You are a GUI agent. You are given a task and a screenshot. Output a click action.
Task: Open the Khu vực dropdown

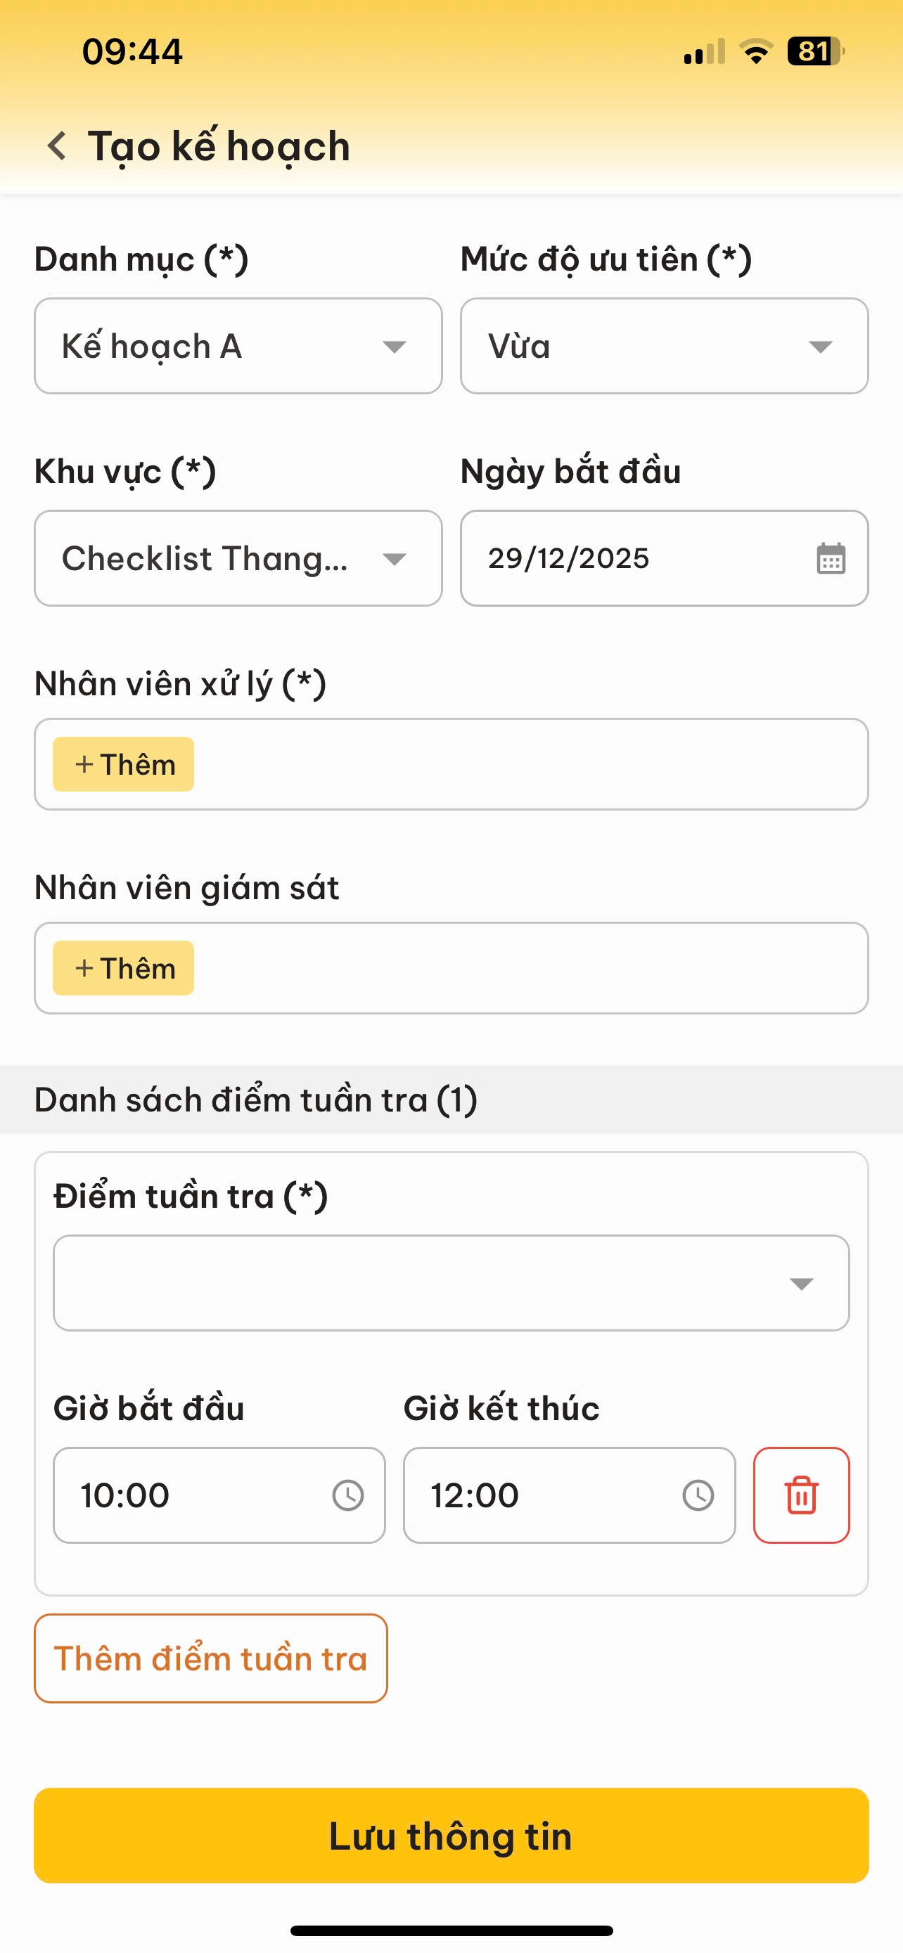tap(238, 558)
